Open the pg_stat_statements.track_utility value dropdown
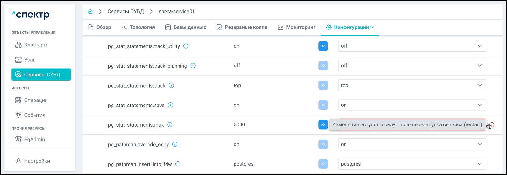 (412, 46)
